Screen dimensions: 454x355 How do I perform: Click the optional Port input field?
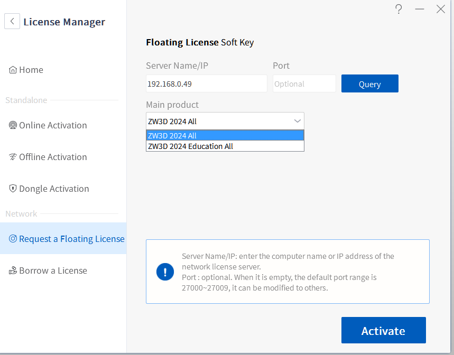(x=304, y=83)
